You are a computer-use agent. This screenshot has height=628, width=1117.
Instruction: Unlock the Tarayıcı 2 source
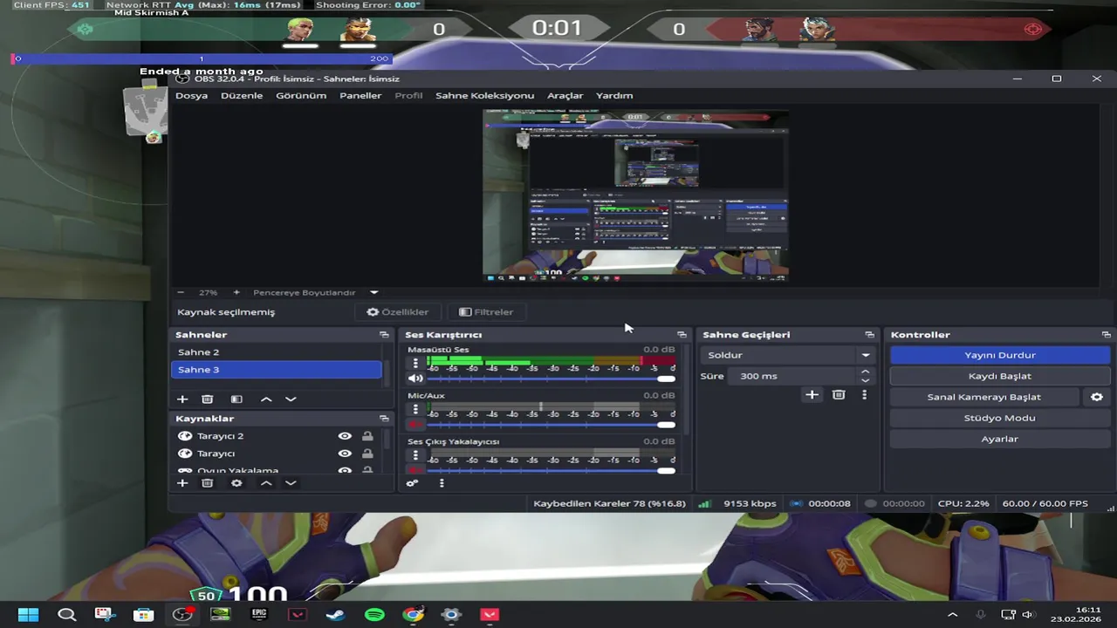point(367,436)
